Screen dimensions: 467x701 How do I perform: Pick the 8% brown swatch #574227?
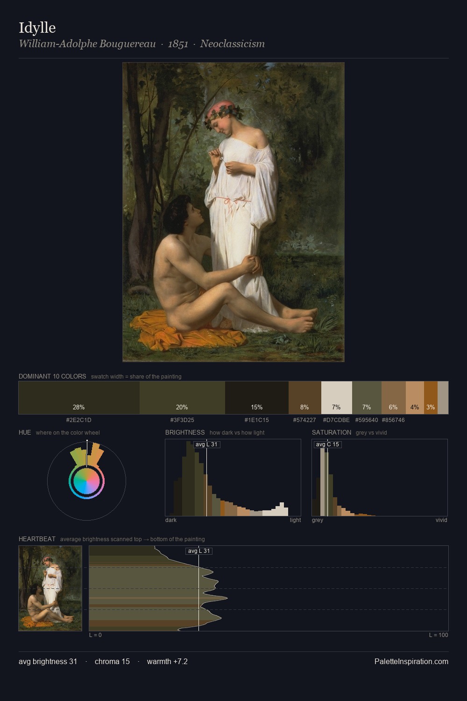click(305, 398)
